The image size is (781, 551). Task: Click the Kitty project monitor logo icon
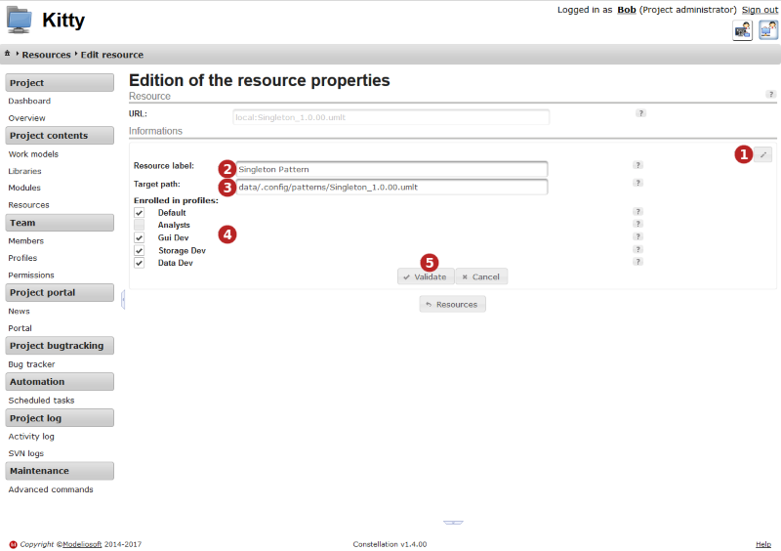pos(19,20)
